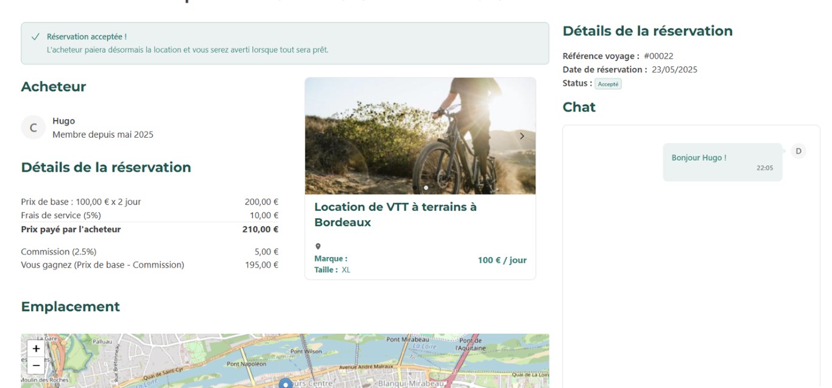
Task: Click the 100 € / jour price
Action: (502, 260)
